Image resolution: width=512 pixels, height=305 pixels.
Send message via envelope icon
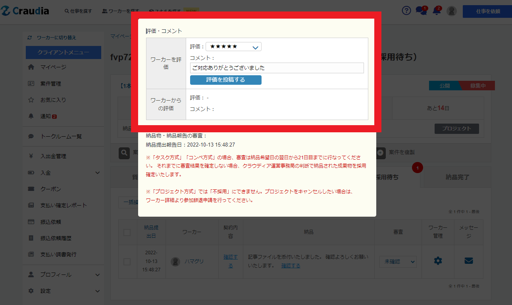468,261
